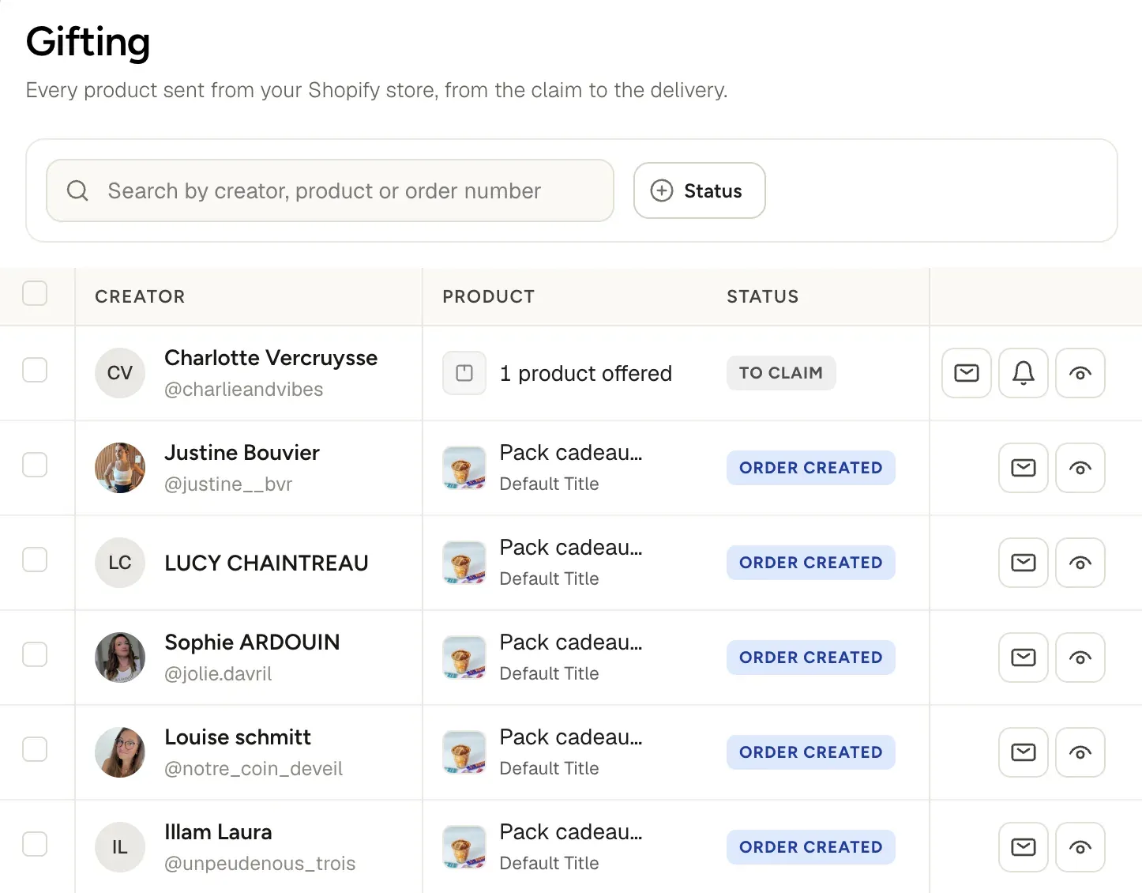Click the handle @unpeudenous_trois

[260, 864]
